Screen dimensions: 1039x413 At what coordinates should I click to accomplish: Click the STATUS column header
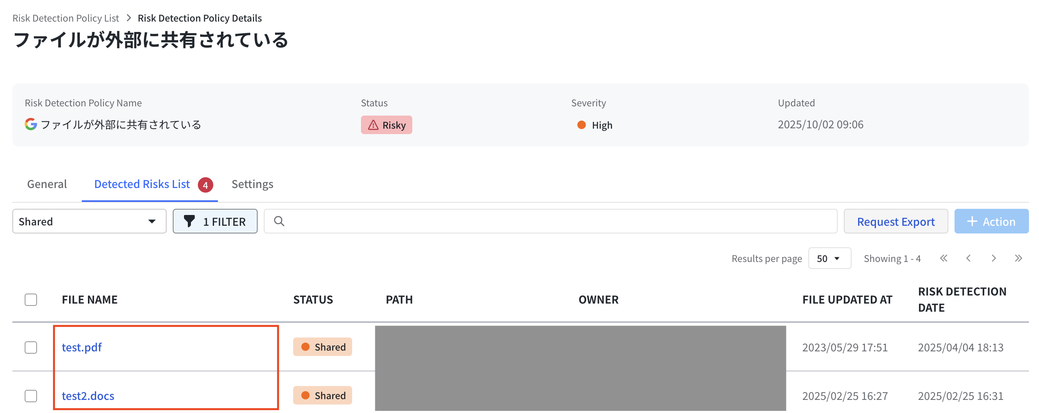pos(313,300)
